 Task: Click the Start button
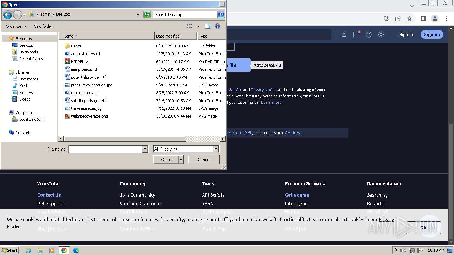click(10, 250)
